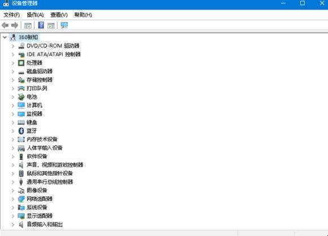Screen dimensions: 328x236
Task: Select the 键盘 keyboard icon
Action: (x=21, y=123)
